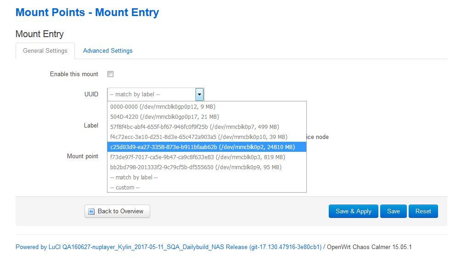Select f73de97f mmcblk0p3 819 MB entry
461x261 pixels.
pyautogui.click(x=207, y=157)
